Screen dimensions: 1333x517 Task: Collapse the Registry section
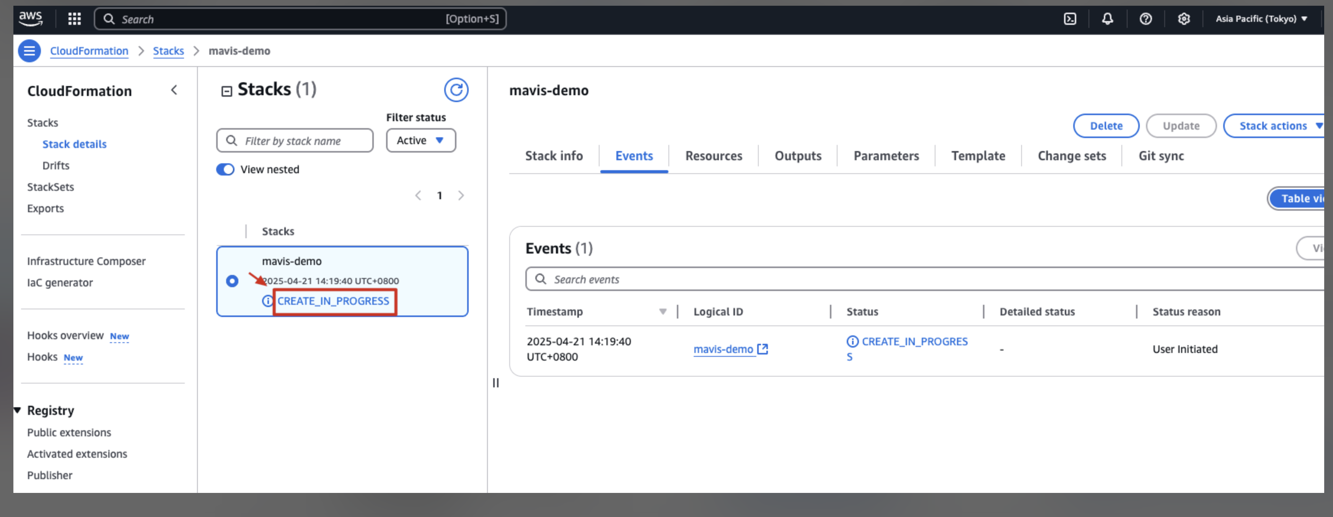coord(18,410)
